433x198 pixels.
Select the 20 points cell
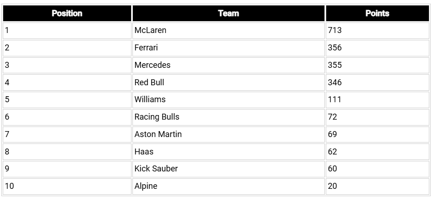point(333,186)
